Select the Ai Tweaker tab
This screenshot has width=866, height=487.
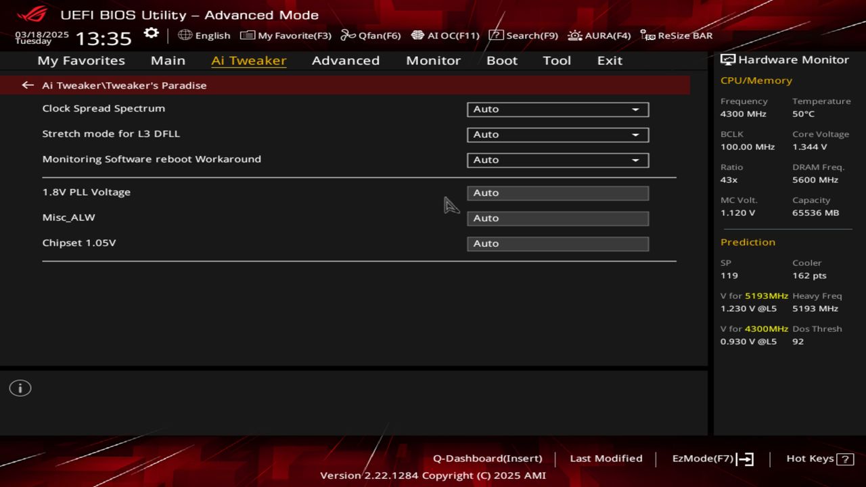249,60
